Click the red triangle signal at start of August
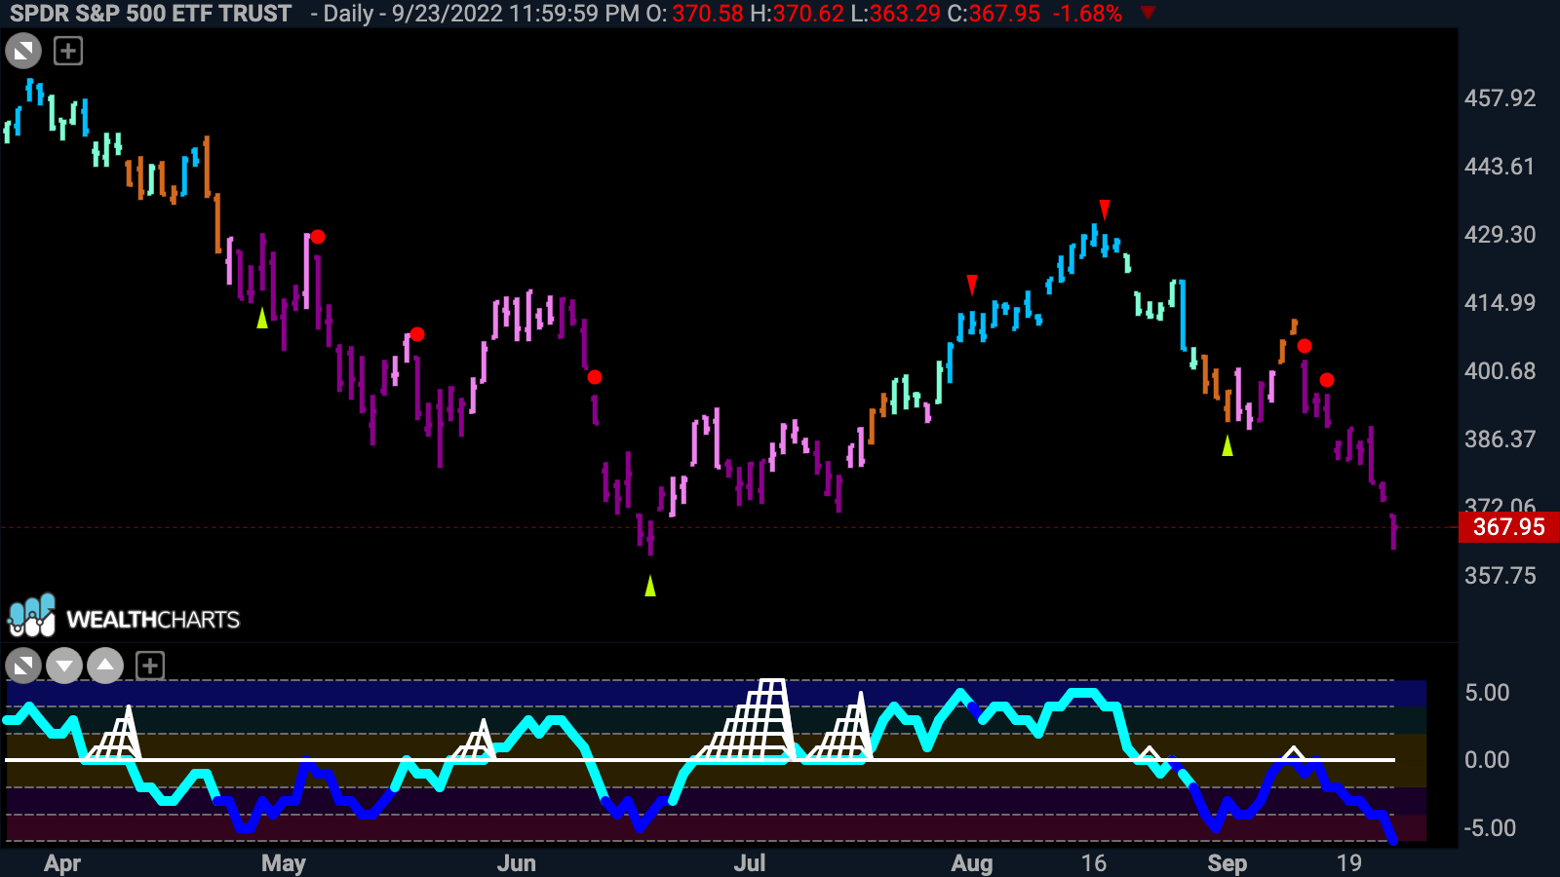 coord(972,285)
